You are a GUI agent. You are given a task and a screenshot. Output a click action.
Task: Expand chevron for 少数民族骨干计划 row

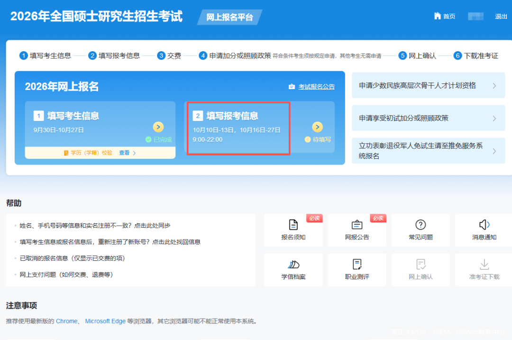pyautogui.click(x=494, y=85)
